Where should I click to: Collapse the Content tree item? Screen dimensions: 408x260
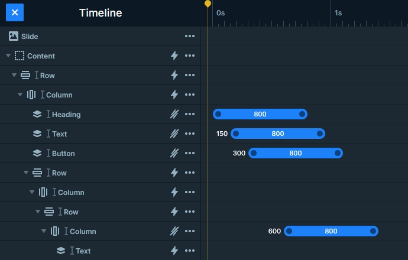coord(8,56)
